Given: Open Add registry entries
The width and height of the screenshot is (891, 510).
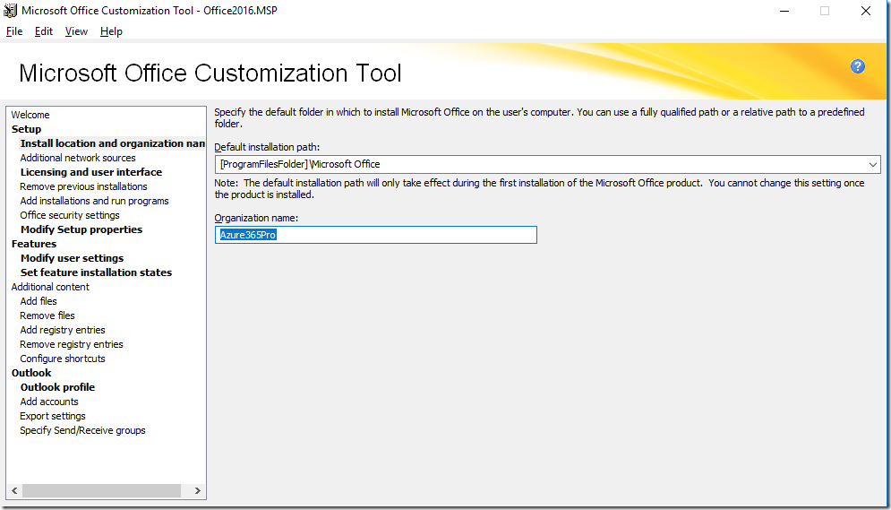Looking at the screenshot, I should (x=63, y=330).
